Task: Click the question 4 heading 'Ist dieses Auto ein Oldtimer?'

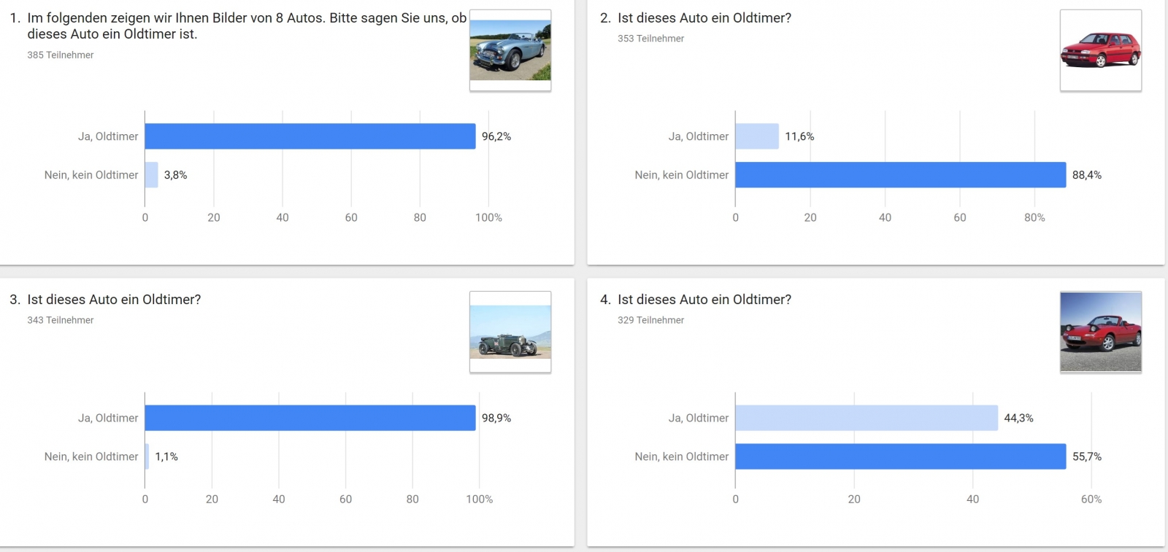Action: point(704,300)
